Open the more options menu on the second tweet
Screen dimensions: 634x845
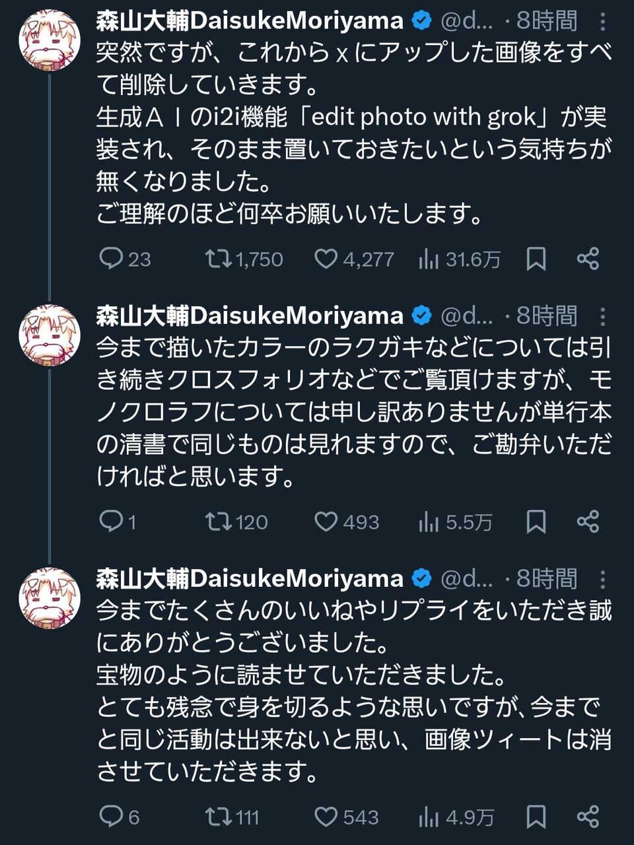(x=602, y=316)
